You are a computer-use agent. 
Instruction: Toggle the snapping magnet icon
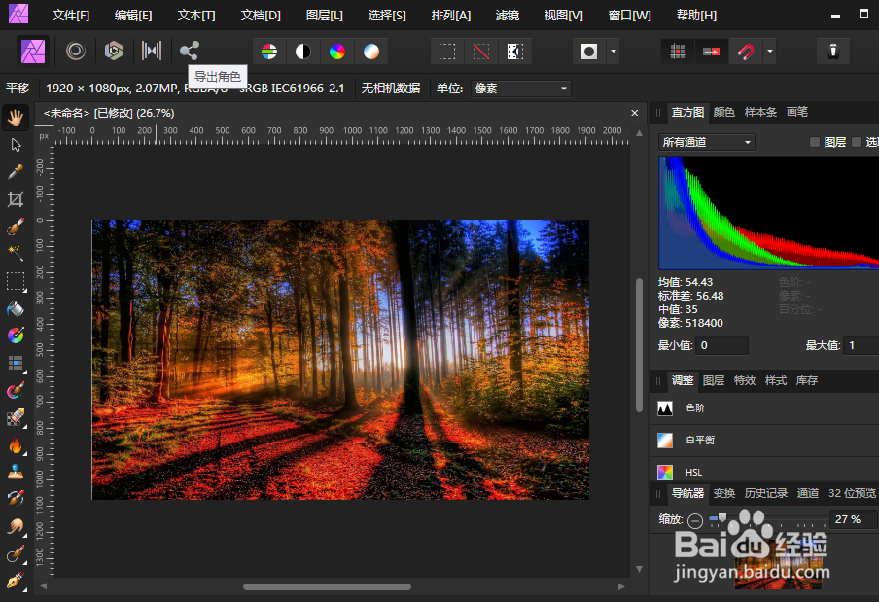[747, 51]
